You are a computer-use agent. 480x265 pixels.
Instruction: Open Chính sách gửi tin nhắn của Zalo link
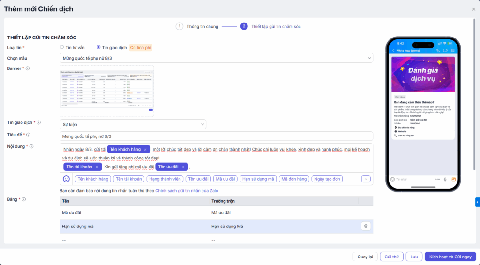tap(187, 191)
